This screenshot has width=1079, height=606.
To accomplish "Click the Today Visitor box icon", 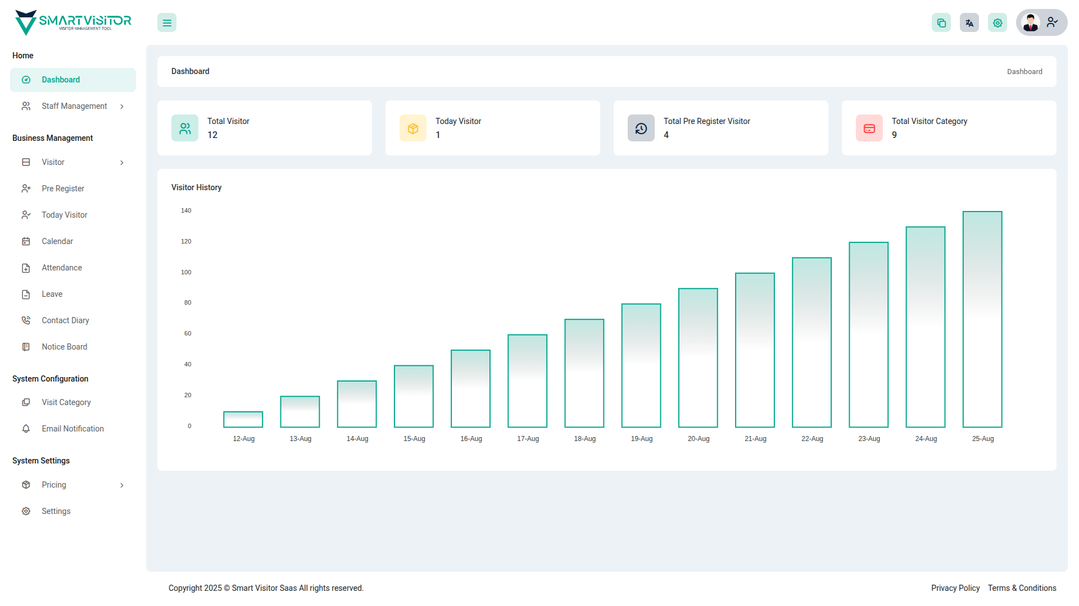I will tap(413, 128).
